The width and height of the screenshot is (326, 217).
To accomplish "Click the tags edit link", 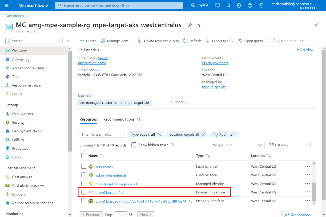I will [89, 95].
